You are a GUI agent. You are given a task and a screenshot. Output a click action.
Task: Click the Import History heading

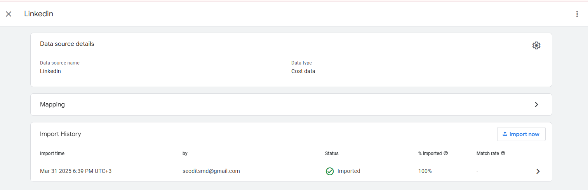(x=61, y=134)
